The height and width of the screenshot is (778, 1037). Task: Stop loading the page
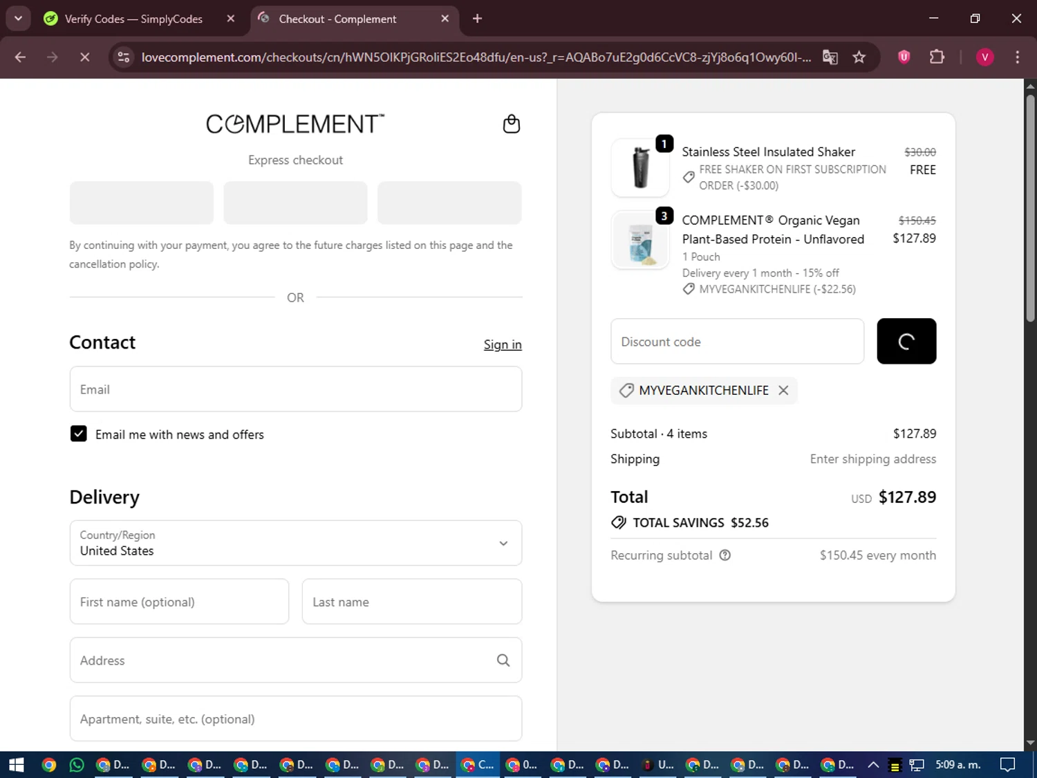tap(85, 57)
